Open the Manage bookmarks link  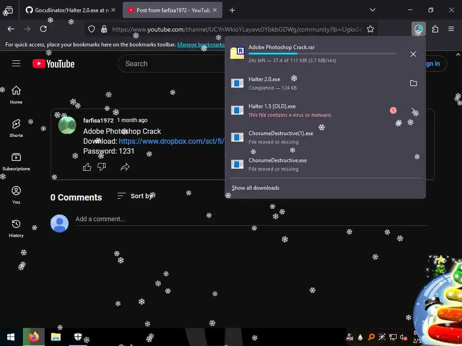(201, 45)
